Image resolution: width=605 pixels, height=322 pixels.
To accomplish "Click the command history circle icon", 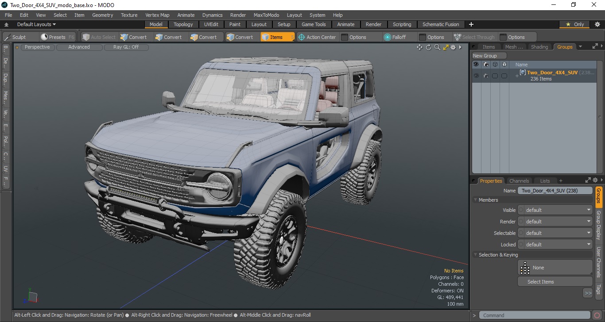I will pos(597,315).
